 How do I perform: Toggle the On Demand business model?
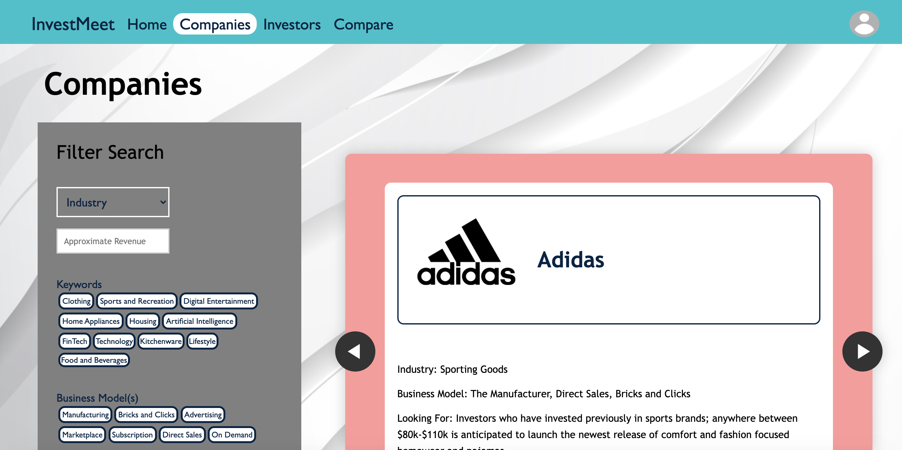click(232, 434)
